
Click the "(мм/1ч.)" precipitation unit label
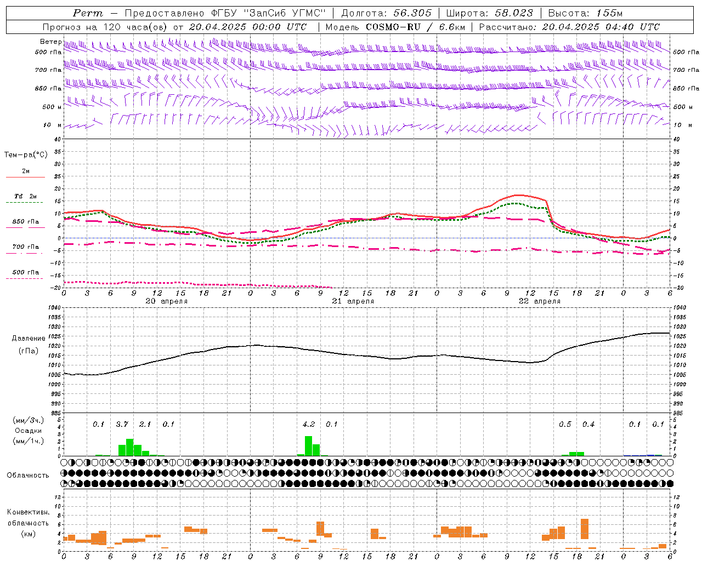click(29, 441)
